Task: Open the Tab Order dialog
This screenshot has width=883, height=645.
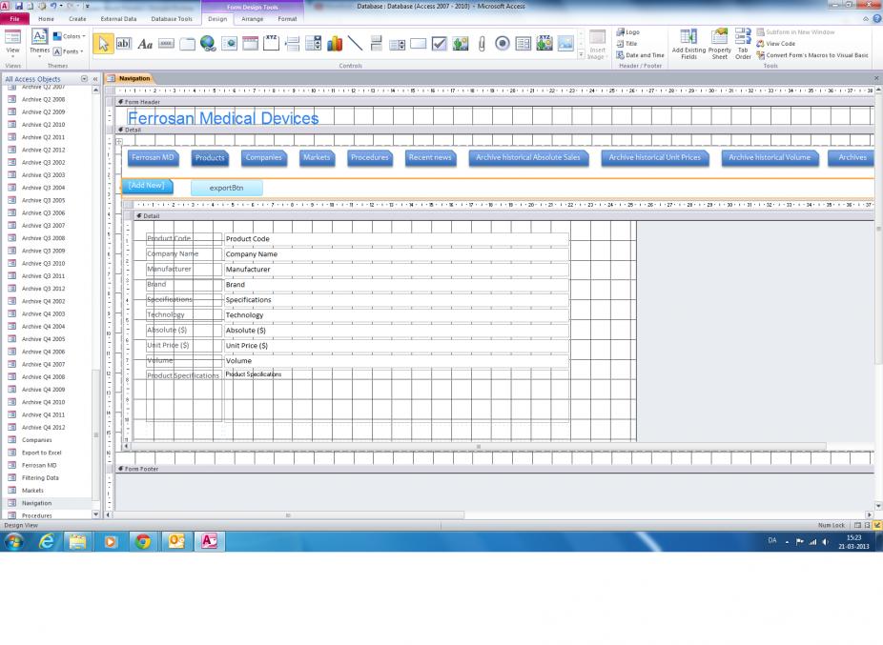Action: 743,44
